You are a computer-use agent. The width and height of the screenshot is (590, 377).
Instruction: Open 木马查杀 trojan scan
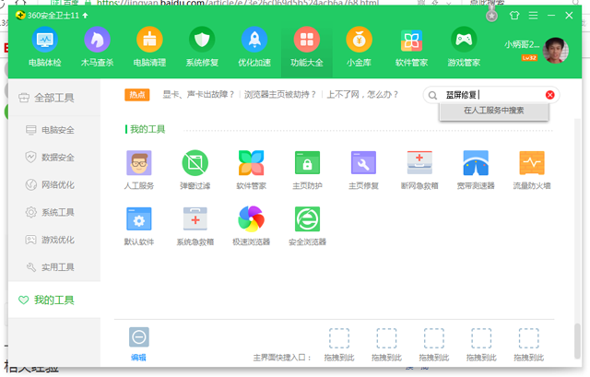coord(97,47)
